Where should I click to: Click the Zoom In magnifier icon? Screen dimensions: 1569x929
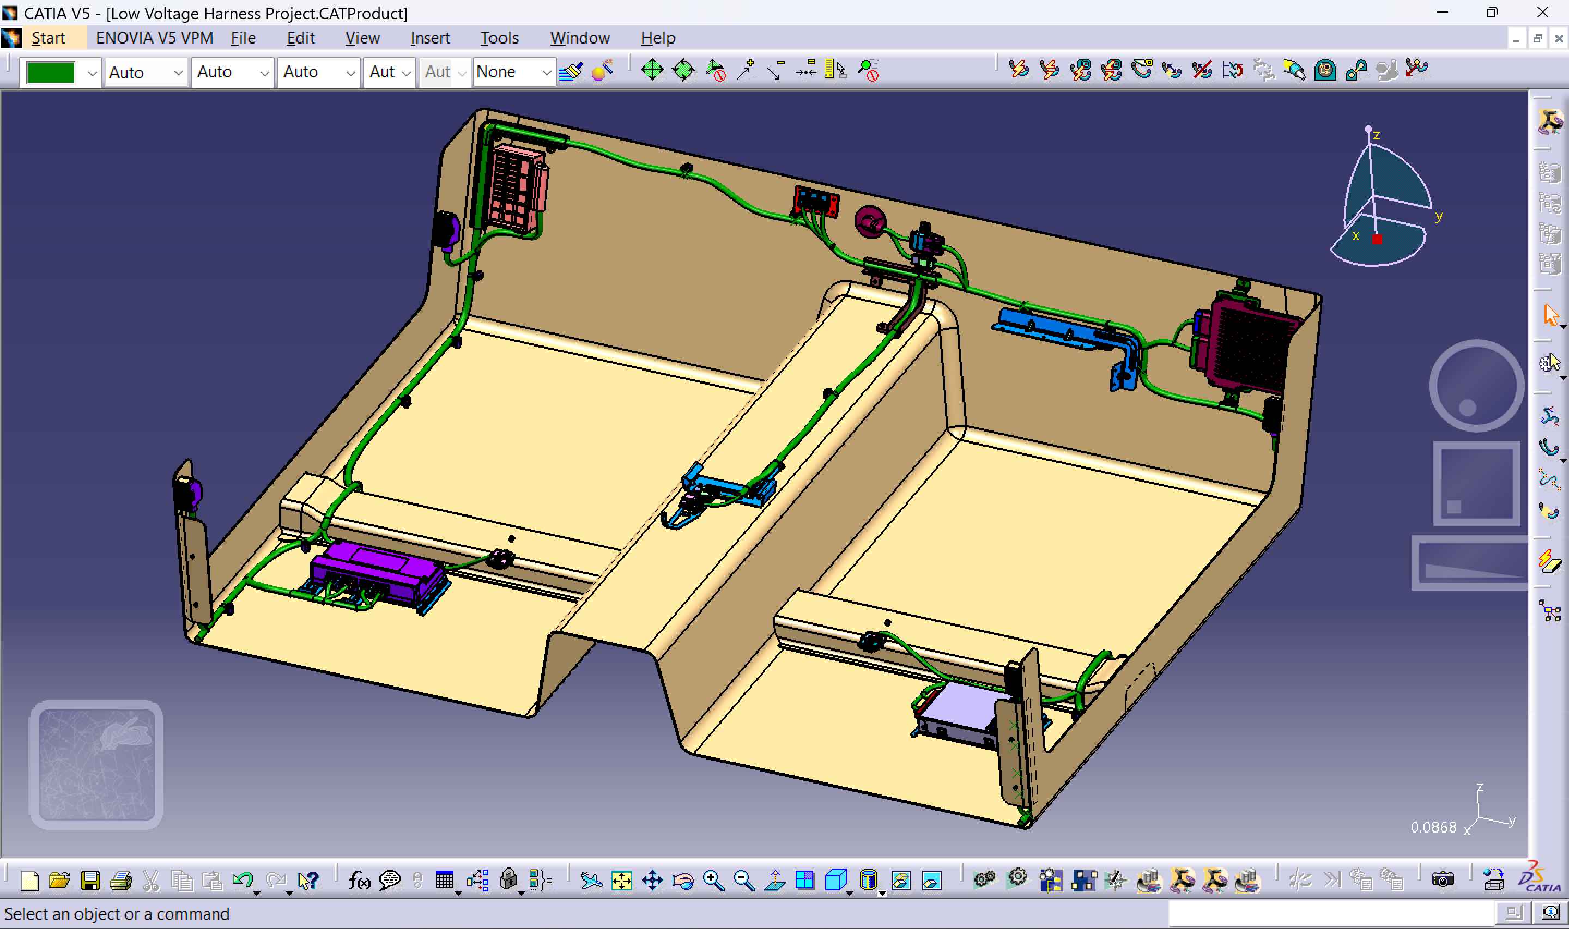click(x=713, y=881)
